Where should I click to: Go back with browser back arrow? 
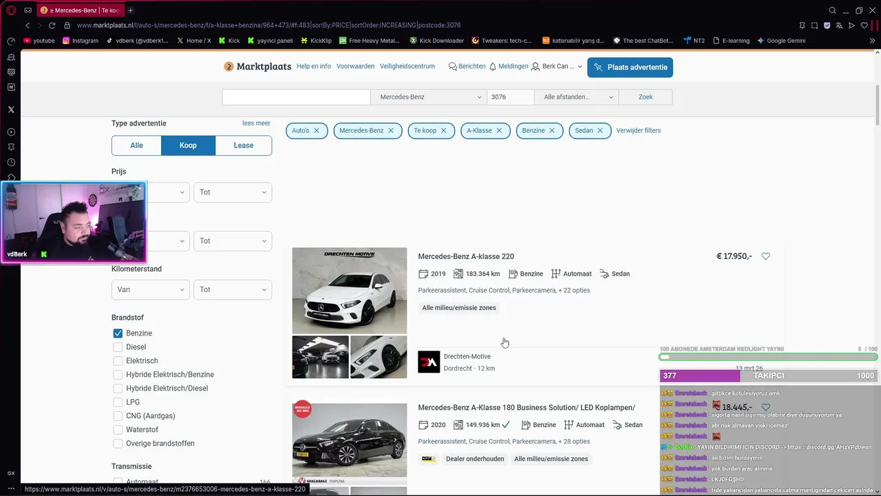tap(28, 25)
